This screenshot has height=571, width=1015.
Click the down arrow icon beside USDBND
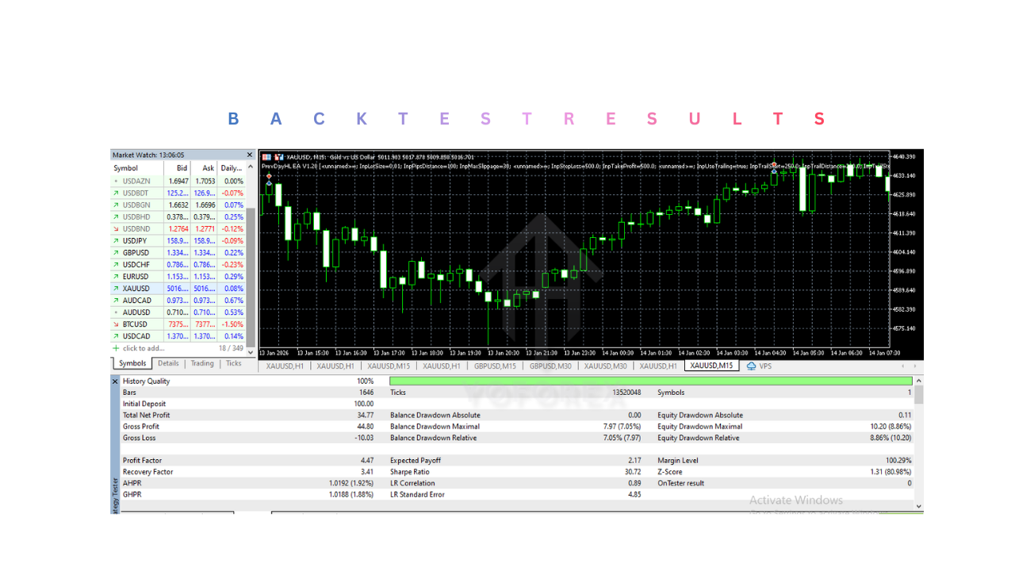point(116,228)
